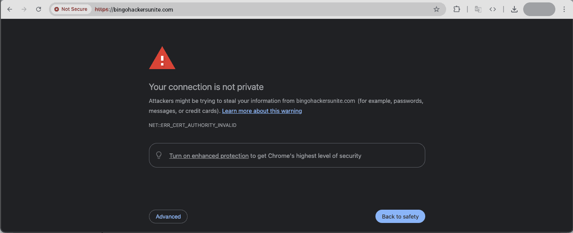Viewport: 573px width, 233px height.
Task: Click the browser forward arrow
Action: 24,9
